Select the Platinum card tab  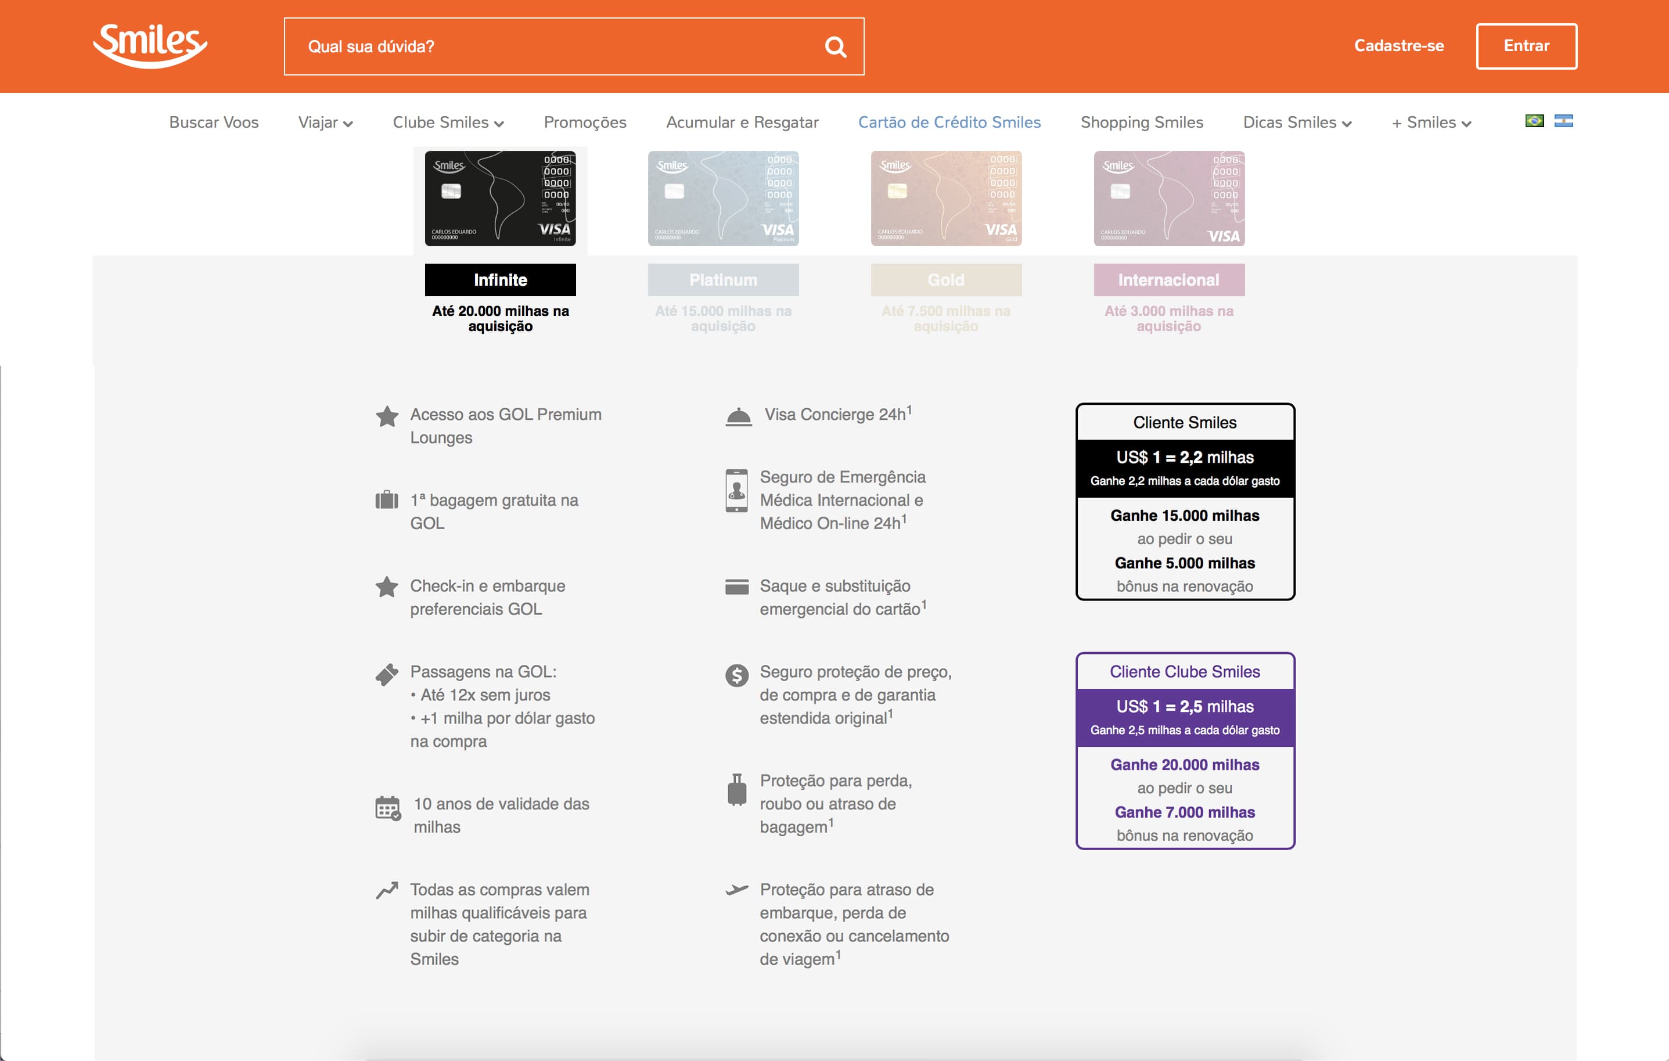[x=724, y=280]
